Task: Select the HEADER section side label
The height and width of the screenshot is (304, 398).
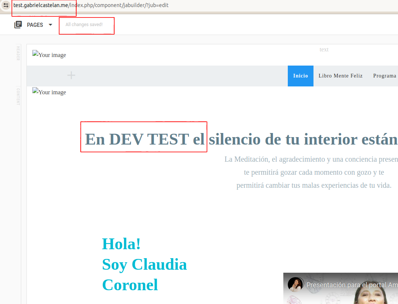Action: [x=18, y=53]
